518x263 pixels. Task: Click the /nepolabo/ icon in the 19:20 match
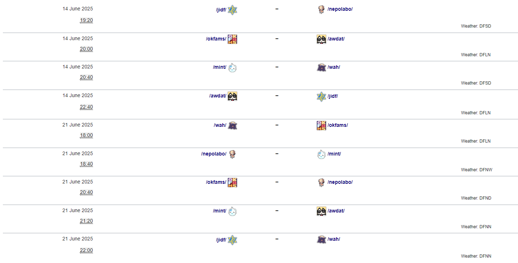(x=321, y=10)
